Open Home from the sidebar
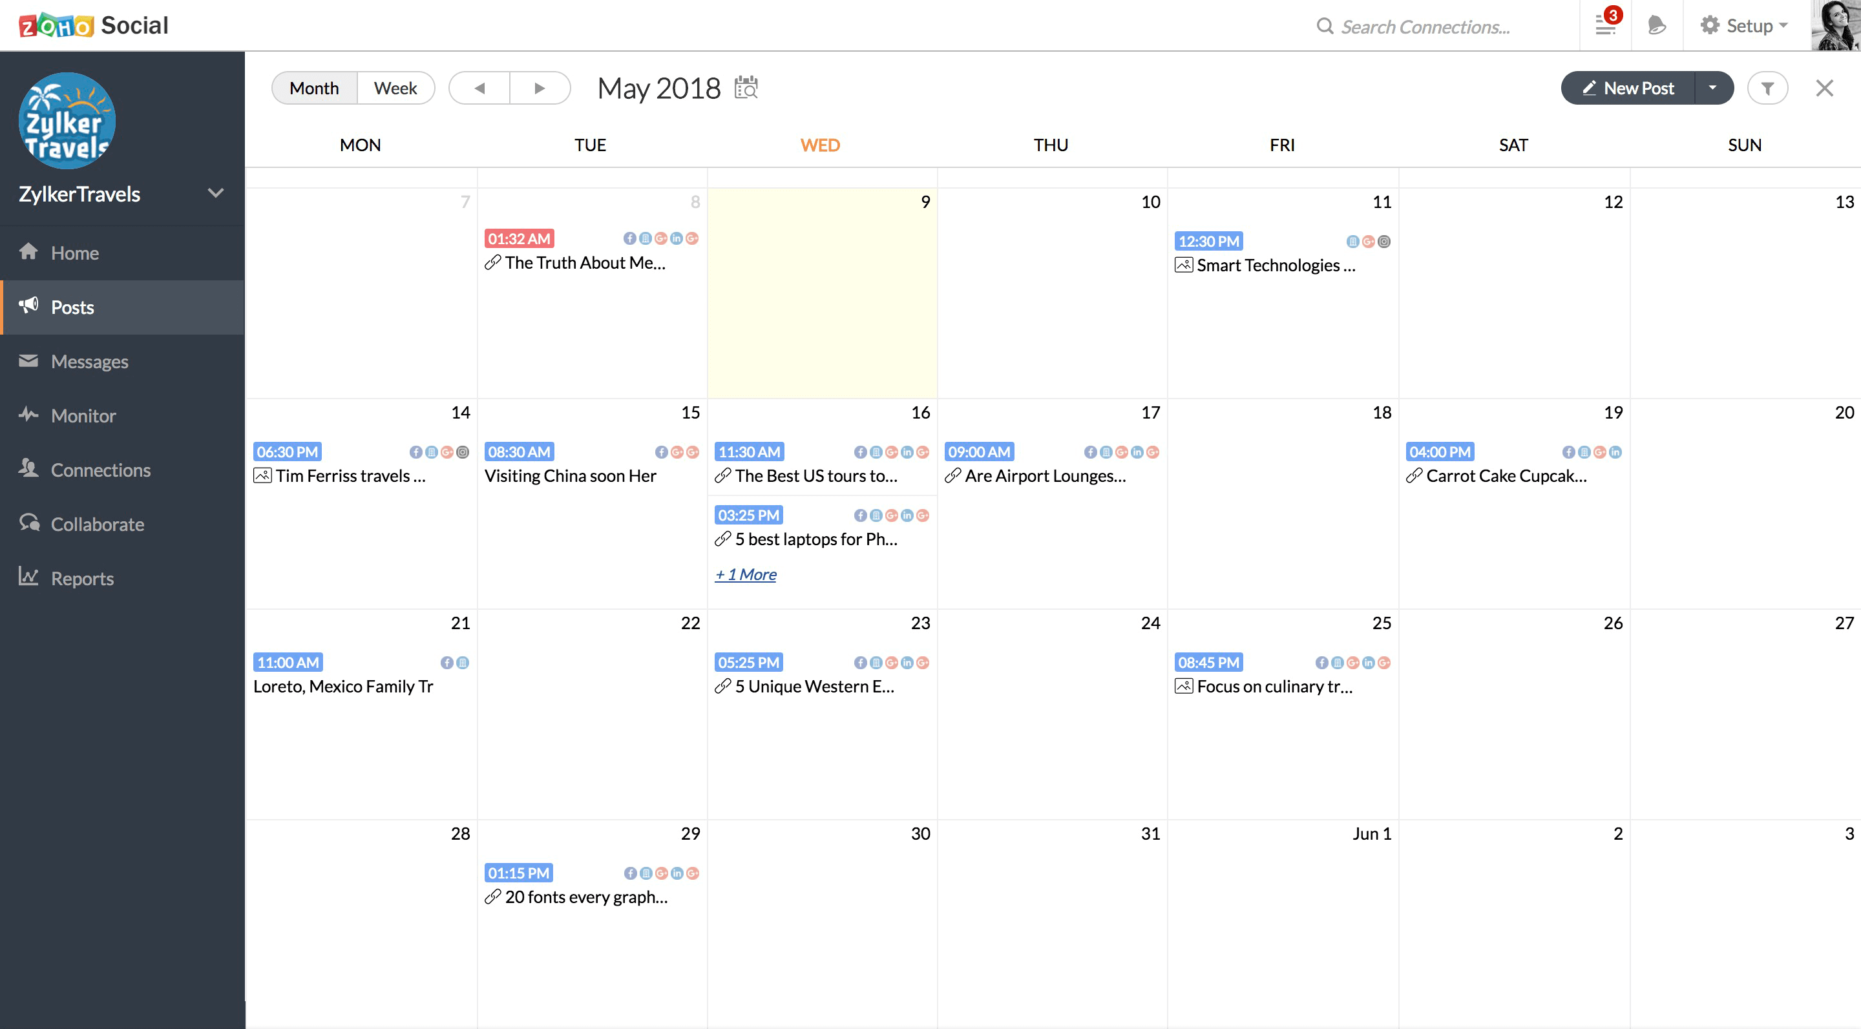This screenshot has width=1861, height=1029. (74, 253)
